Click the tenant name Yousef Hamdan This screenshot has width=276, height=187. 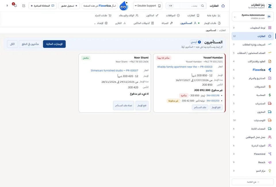[213, 58]
